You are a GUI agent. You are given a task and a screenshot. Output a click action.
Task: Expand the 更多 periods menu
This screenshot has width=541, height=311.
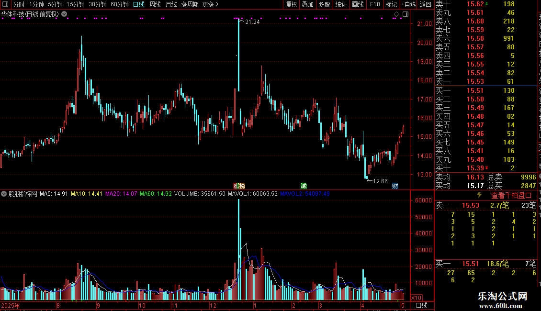(210, 4)
